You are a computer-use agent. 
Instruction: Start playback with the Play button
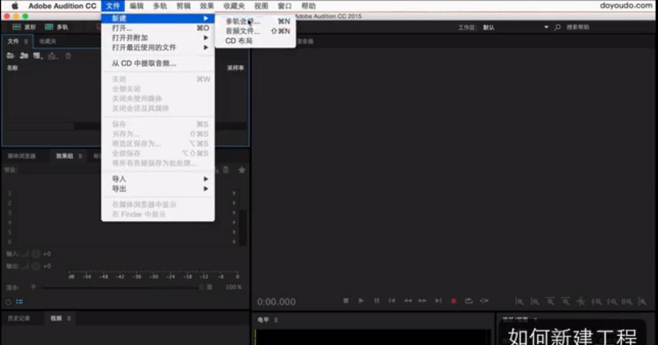(361, 300)
